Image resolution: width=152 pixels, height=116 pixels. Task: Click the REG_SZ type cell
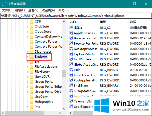coord(105,28)
